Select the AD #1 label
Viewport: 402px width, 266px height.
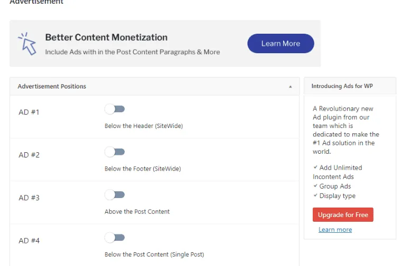click(29, 112)
